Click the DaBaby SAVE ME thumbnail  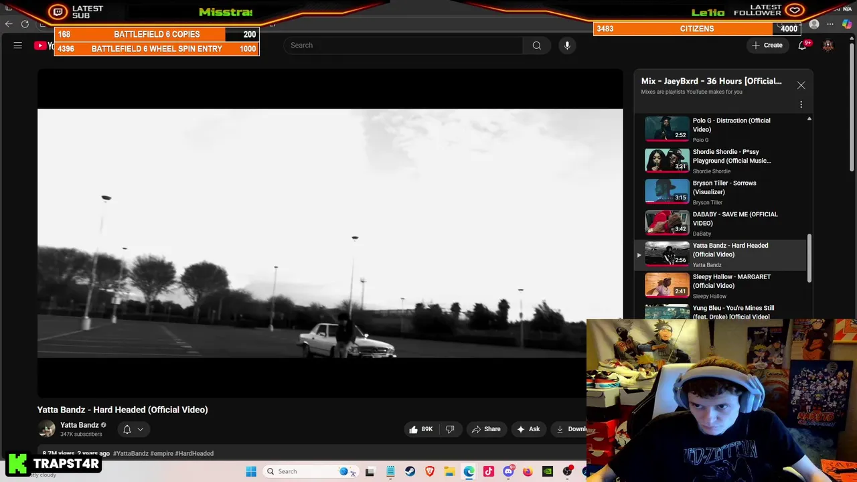click(x=667, y=224)
